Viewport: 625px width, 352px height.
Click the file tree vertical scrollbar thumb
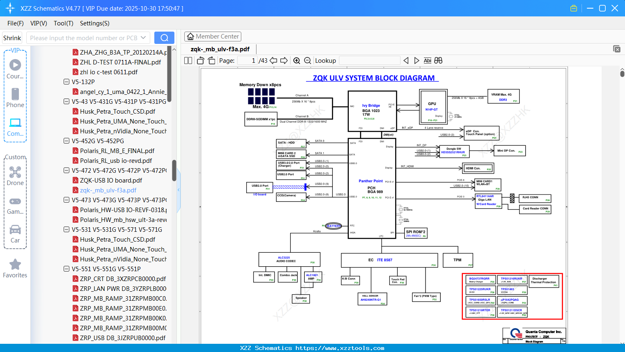tap(174, 170)
